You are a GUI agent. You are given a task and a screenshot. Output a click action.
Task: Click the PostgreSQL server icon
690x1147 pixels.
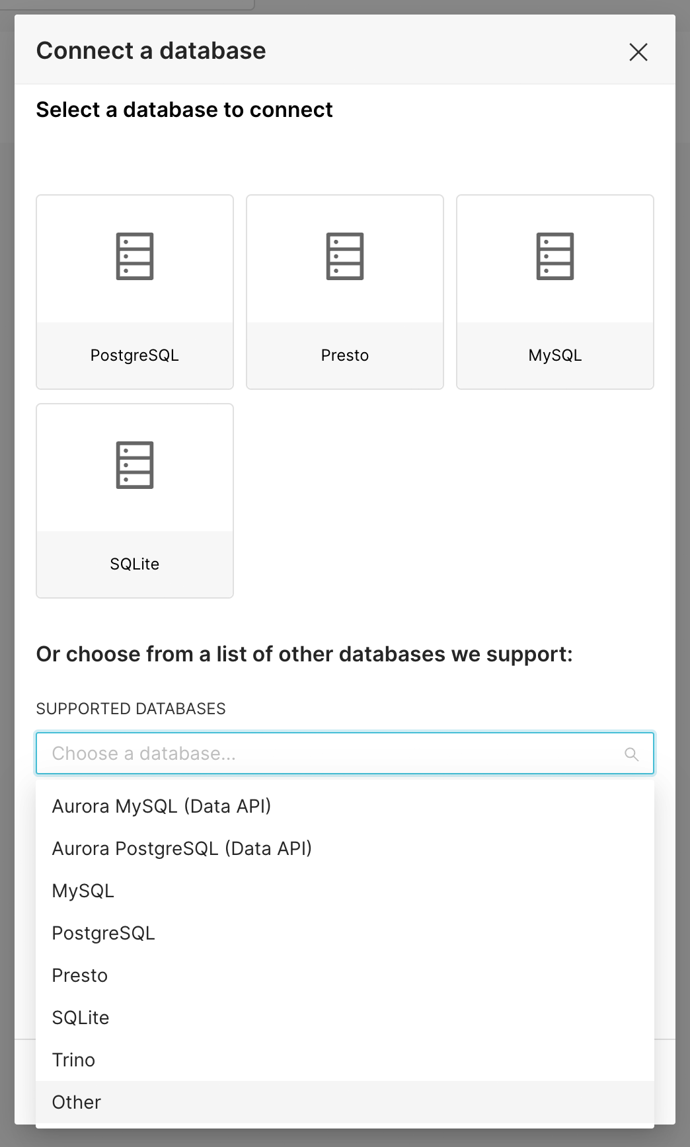pos(135,256)
